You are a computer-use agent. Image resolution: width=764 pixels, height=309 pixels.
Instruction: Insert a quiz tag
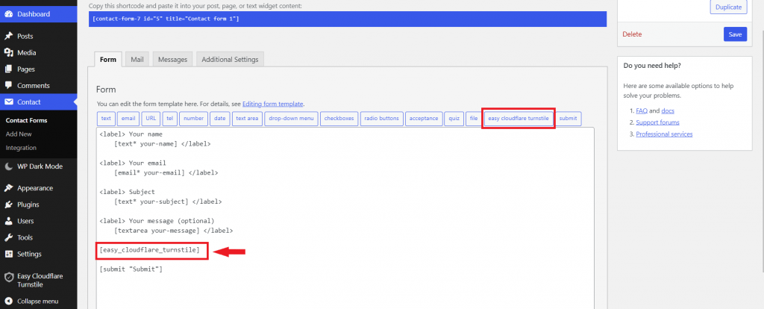(454, 119)
